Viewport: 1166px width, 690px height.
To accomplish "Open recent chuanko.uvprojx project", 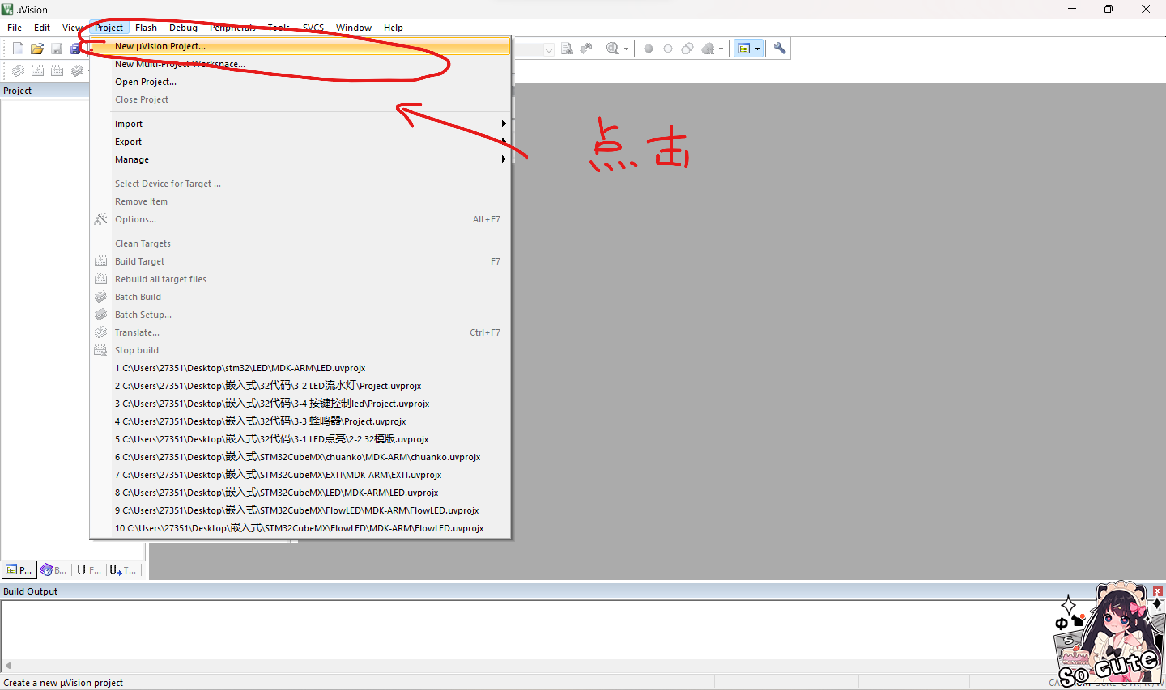I will coord(298,457).
